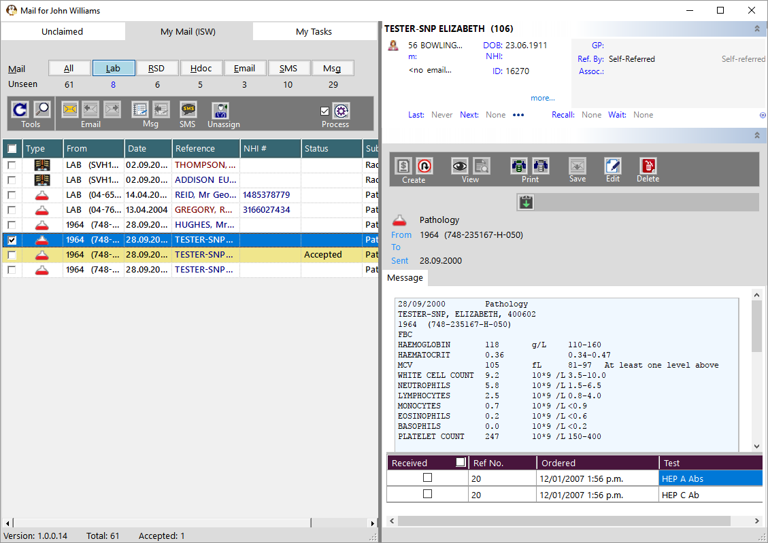This screenshot has width=768, height=543.
Task: Click the Edit document icon
Action: [x=613, y=166]
